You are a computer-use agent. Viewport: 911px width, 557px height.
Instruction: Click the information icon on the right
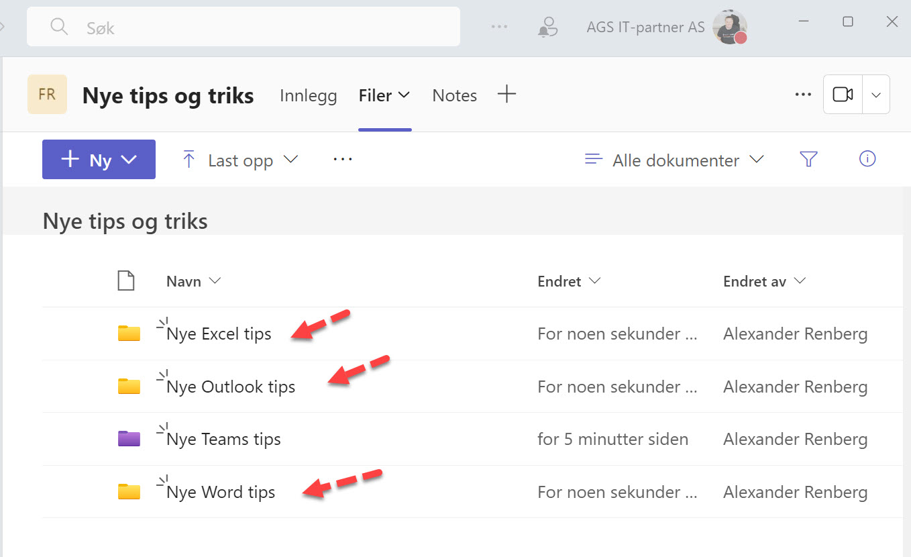click(867, 159)
